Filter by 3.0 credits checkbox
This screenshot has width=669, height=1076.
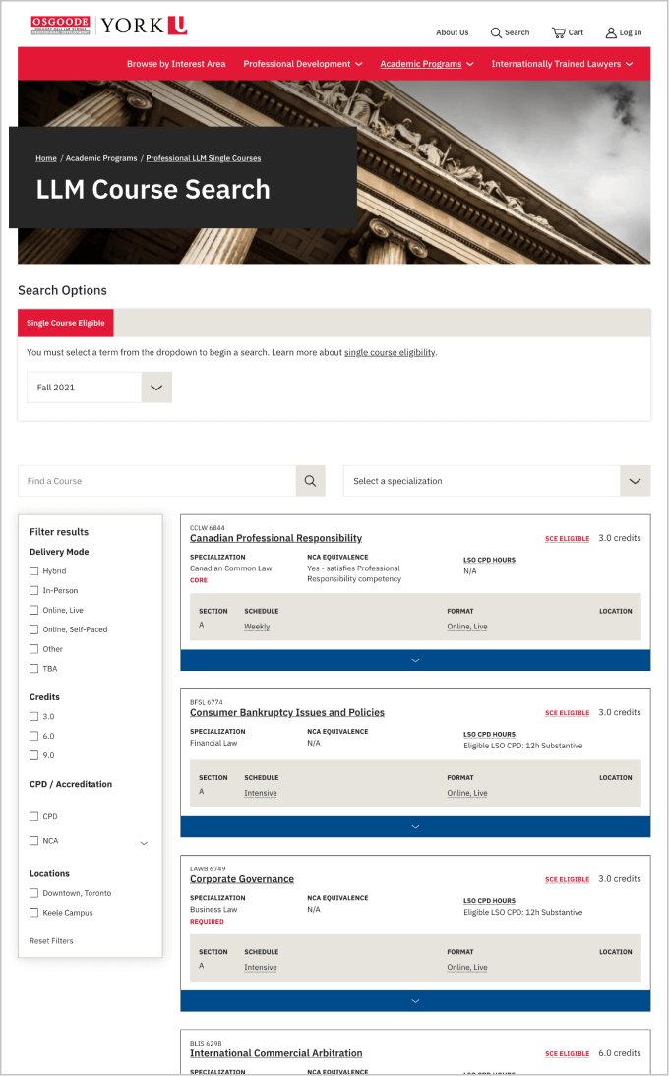33,716
